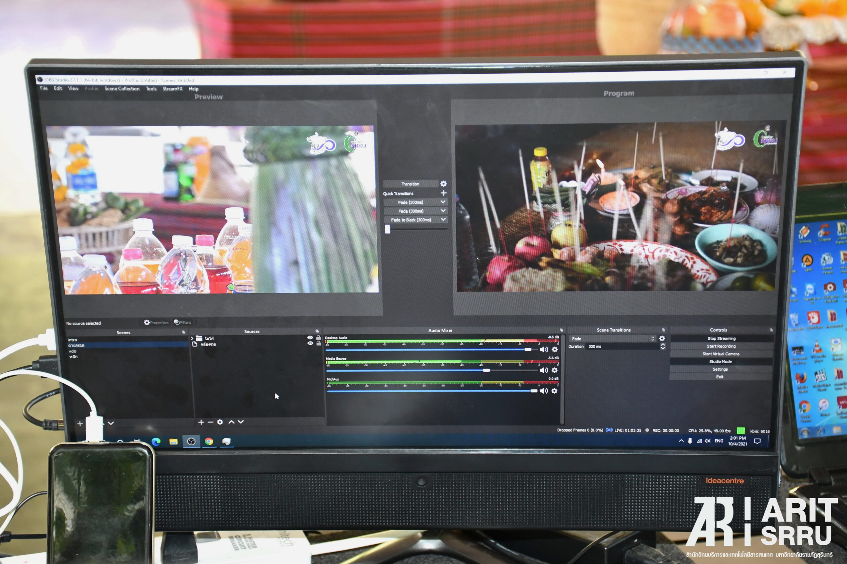
Task: Open source properties gear in Sources toolbar
Action: 220,422
